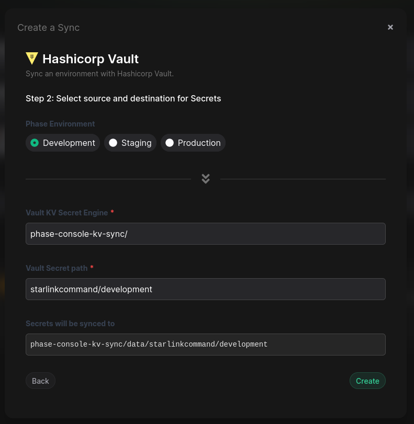Click the empty circle inside Staging pill
414x424 pixels.
click(x=113, y=143)
